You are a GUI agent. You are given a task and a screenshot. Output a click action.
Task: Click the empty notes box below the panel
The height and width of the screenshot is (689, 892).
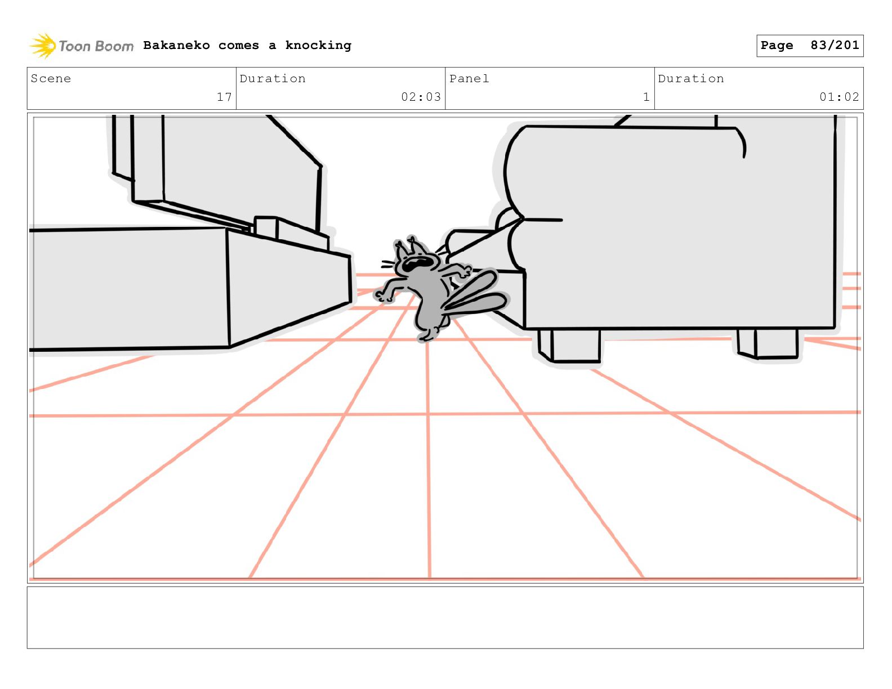click(x=445, y=618)
